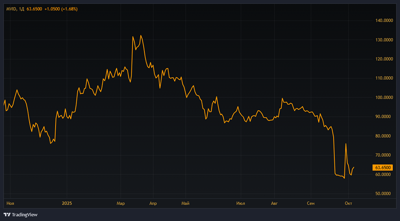Click the 80.0000 price axis label
The height and width of the screenshot is (221, 400).
click(383, 136)
